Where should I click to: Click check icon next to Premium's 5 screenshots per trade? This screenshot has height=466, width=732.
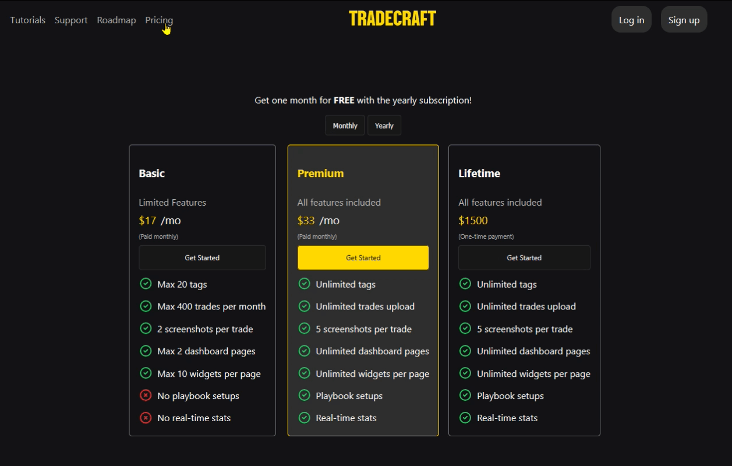(304, 329)
